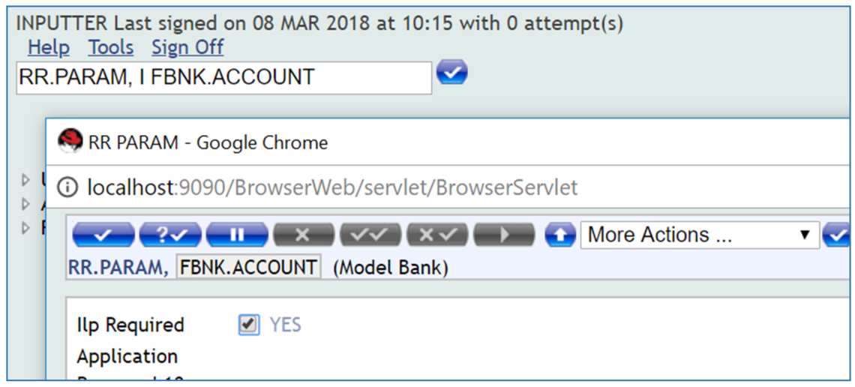Open the Tools menu link
Image resolution: width=855 pixels, height=387 pixels.
111,47
